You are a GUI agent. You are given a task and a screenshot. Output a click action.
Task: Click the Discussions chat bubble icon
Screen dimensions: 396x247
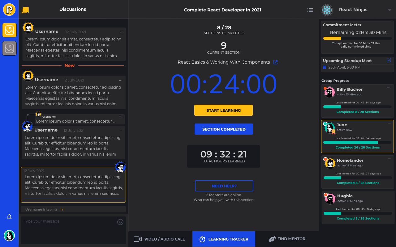coord(25,10)
